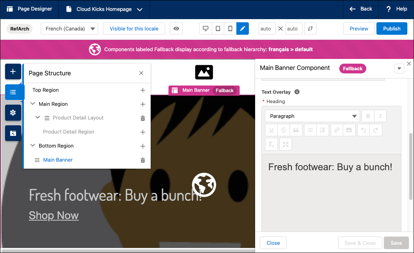The image size is (414, 253).
Task: Click the component panel vertical scrollbar
Action: [x=410, y=167]
